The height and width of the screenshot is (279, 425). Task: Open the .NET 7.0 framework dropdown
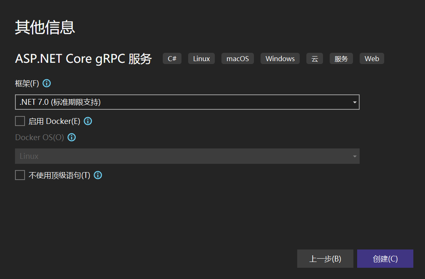(x=187, y=102)
